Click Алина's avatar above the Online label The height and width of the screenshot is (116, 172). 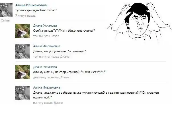[6, 10]
